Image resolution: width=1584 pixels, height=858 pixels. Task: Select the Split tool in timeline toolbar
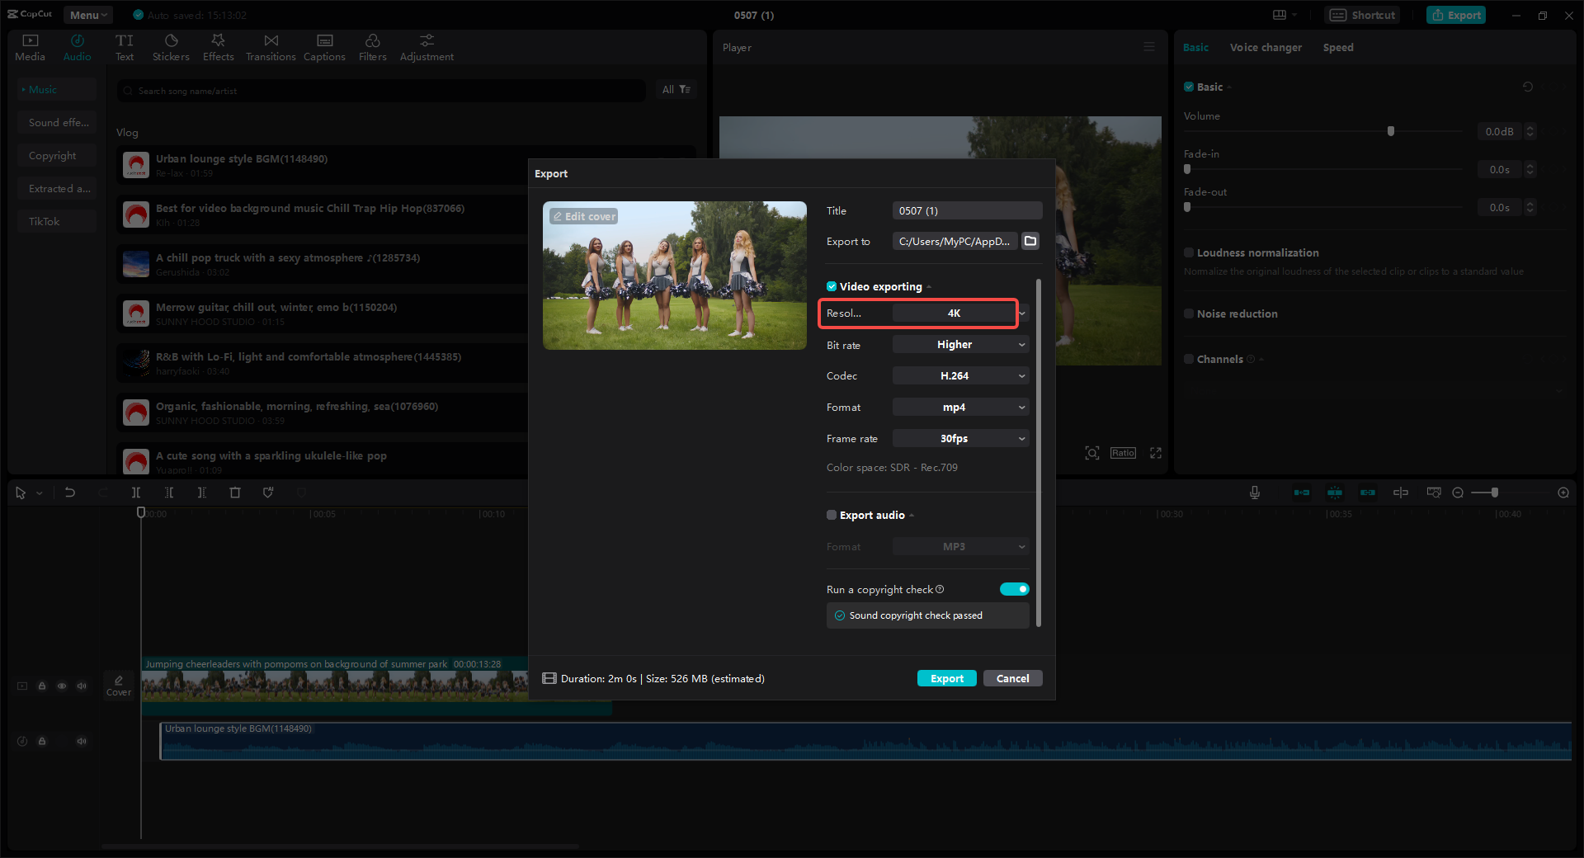click(x=136, y=493)
